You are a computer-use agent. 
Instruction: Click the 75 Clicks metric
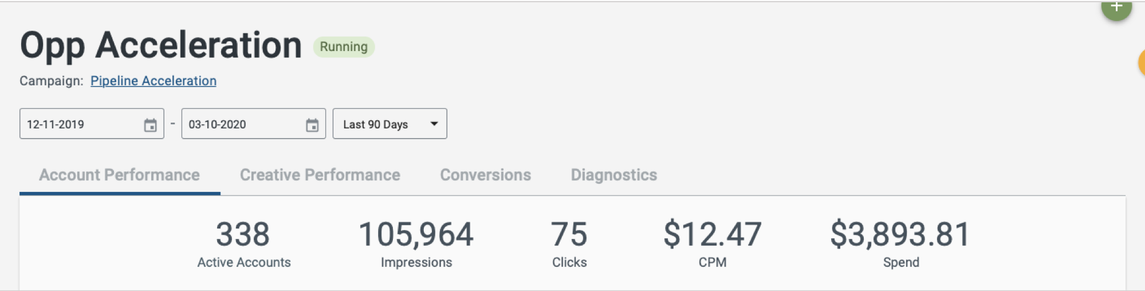(569, 244)
